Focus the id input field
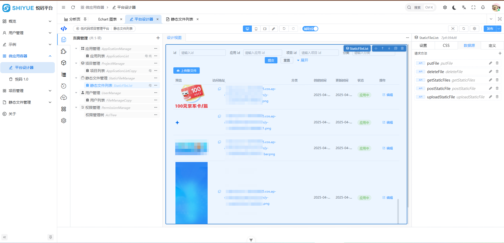The width and height of the screenshot is (504, 243). click(203, 53)
